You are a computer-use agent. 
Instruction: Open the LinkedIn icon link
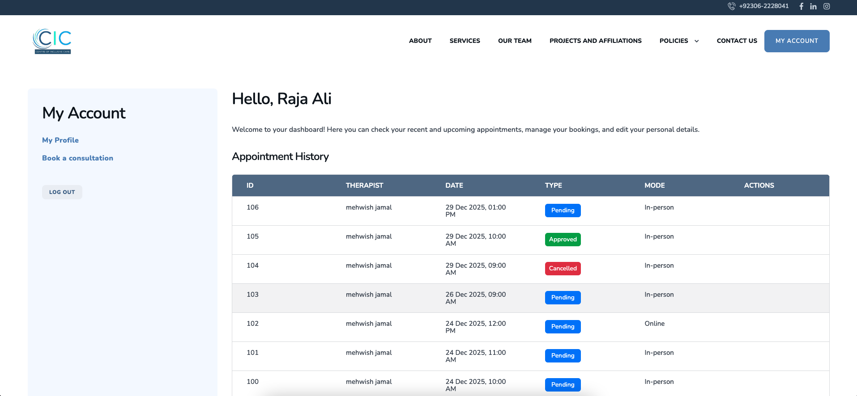click(x=813, y=6)
